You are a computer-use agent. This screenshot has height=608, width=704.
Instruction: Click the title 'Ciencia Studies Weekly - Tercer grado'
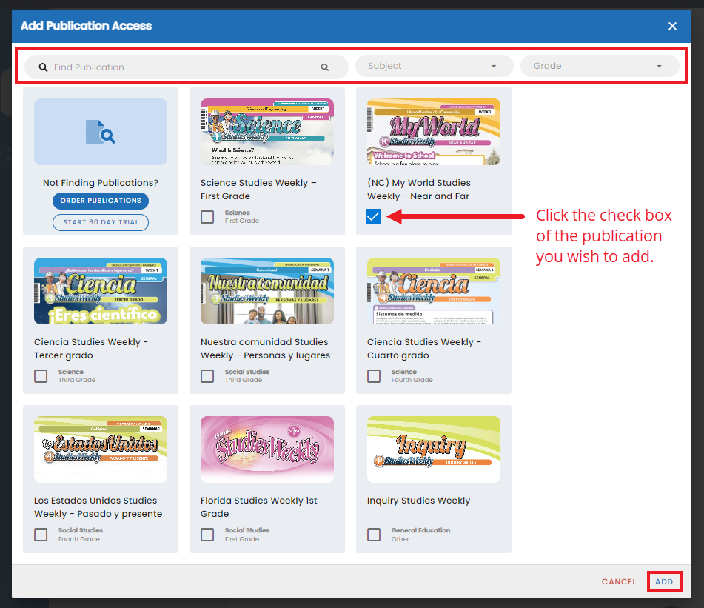91,349
